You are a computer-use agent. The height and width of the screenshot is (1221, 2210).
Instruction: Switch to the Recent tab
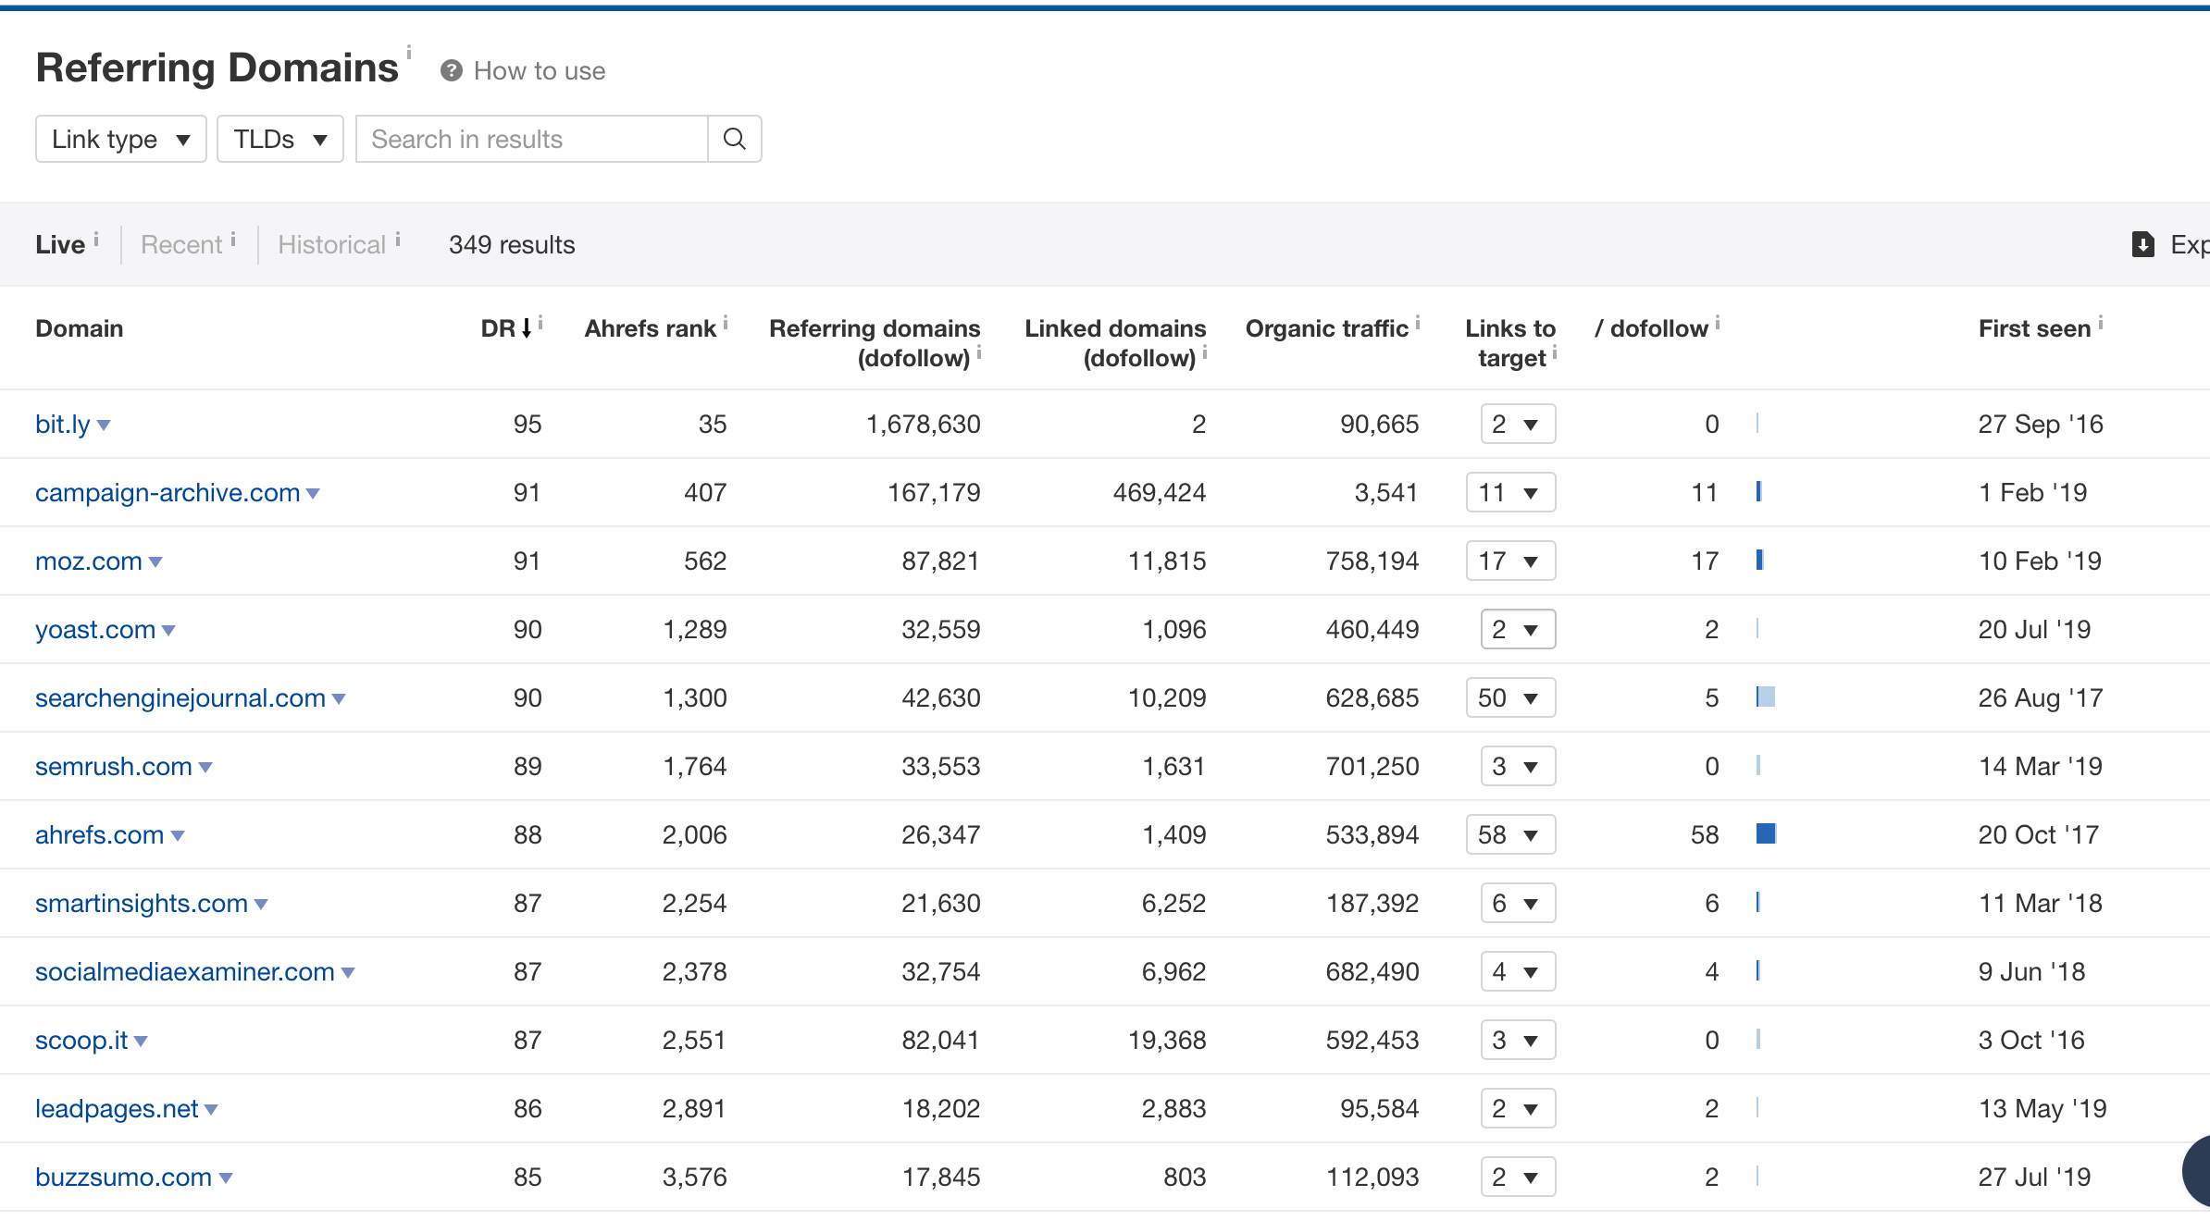[181, 244]
